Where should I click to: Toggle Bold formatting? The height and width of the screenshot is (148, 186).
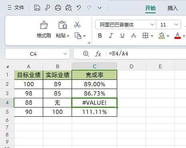pos(100,36)
